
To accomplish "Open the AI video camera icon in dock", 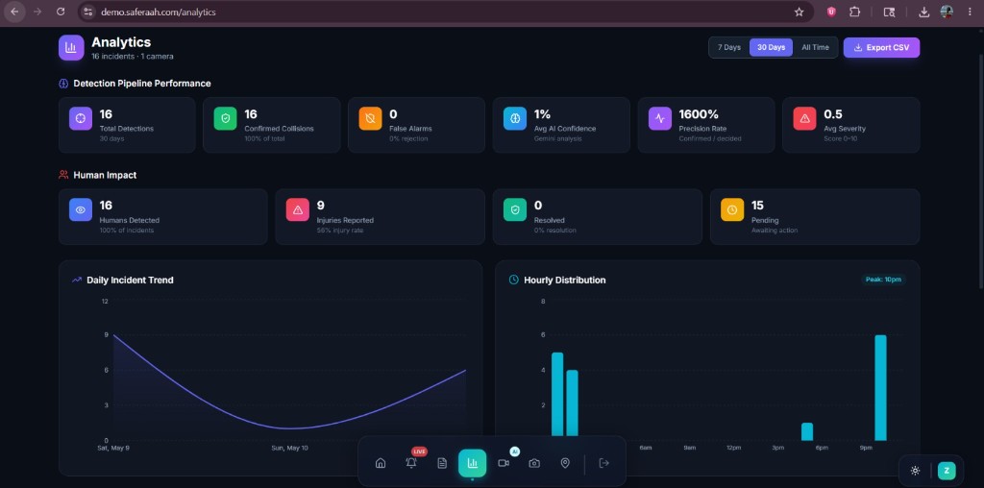I will [504, 463].
